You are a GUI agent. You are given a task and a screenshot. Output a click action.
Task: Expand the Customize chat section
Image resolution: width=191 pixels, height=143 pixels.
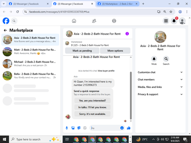[x=160, y=72]
